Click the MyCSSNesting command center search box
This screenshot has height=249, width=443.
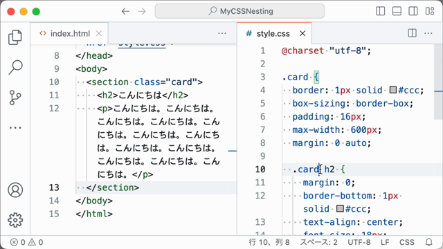coord(239,11)
